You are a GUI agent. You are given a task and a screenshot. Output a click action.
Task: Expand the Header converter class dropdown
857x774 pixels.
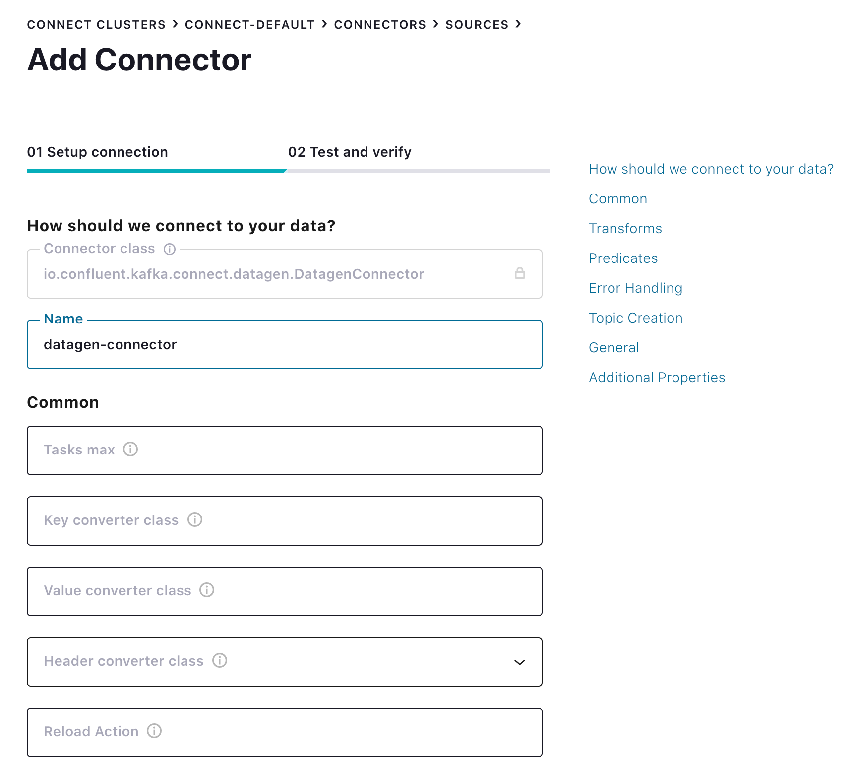[520, 662]
